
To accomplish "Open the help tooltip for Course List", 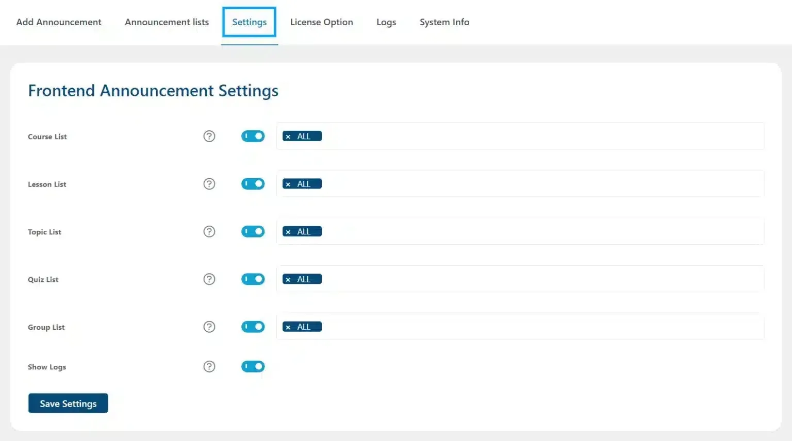I will pyautogui.click(x=209, y=136).
